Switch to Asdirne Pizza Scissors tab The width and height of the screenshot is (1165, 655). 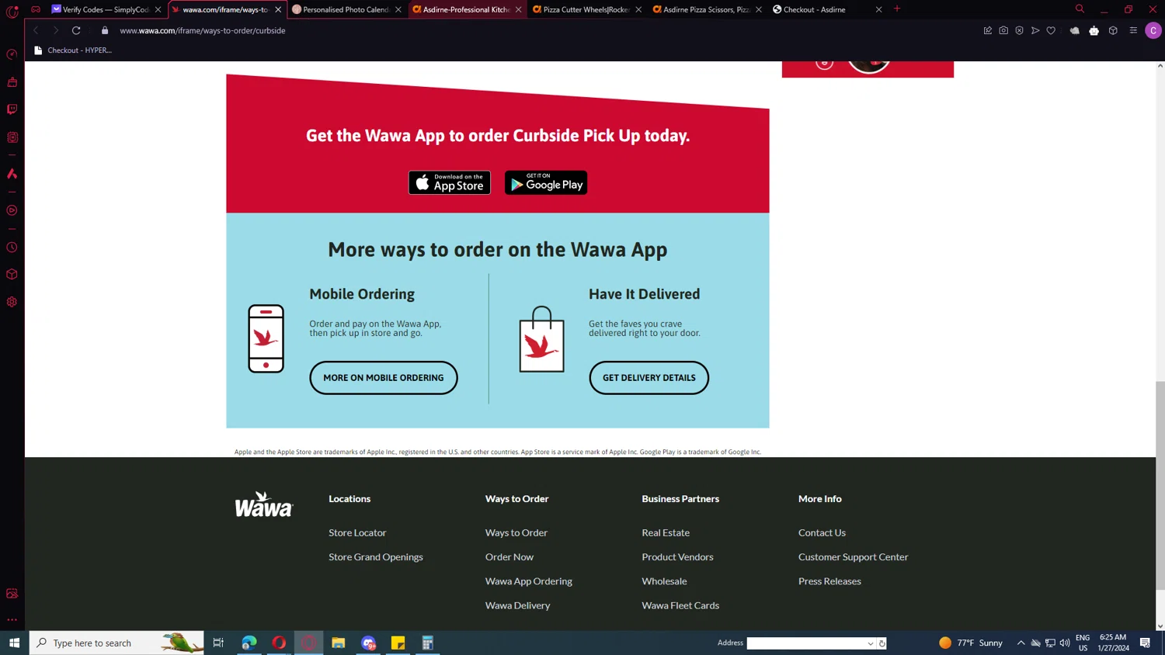(707, 9)
